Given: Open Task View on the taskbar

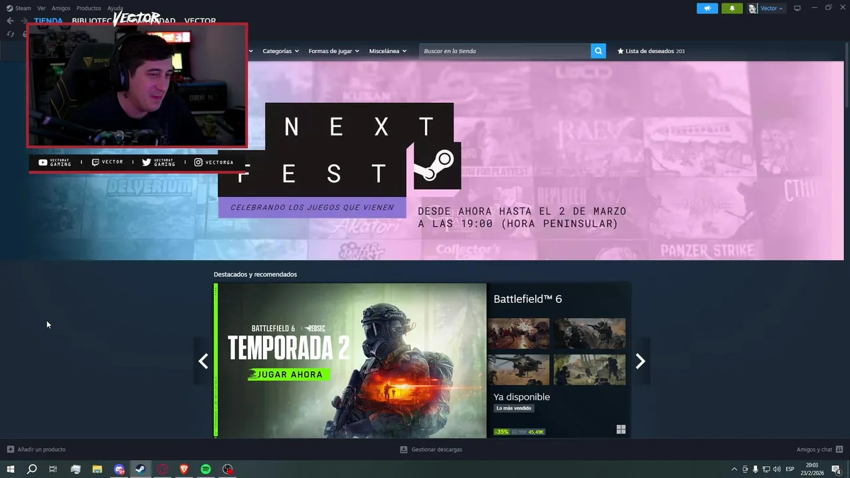Looking at the screenshot, I should pyautogui.click(x=53, y=469).
